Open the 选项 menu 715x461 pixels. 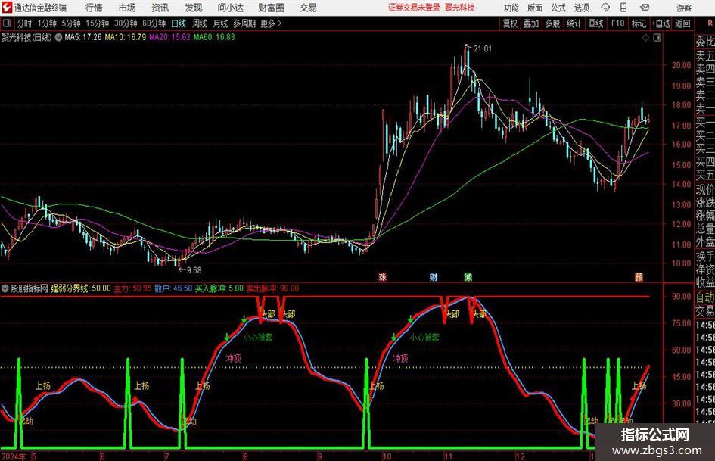(x=581, y=8)
